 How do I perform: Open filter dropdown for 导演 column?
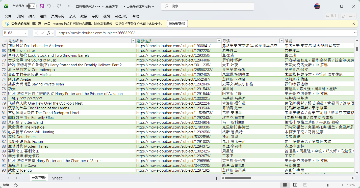pos(281,41)
